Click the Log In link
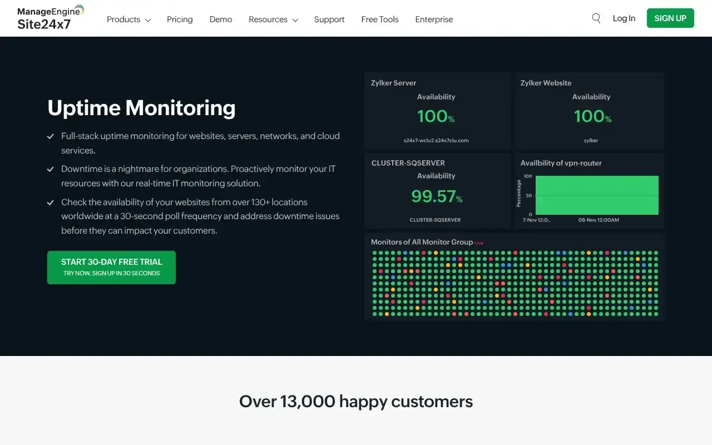The image size is (712, 445). pos(624,18)
